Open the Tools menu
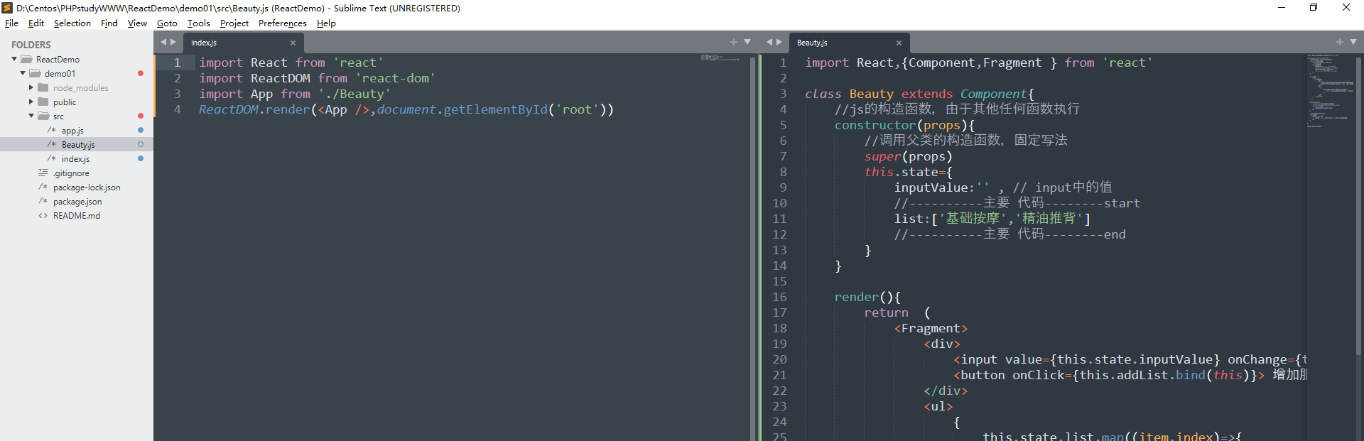 pyautogui.click(x=199, y=23)
